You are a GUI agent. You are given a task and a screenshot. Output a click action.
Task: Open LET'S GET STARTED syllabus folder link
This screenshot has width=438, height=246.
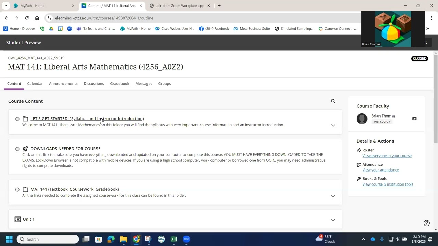pos(87,119)
